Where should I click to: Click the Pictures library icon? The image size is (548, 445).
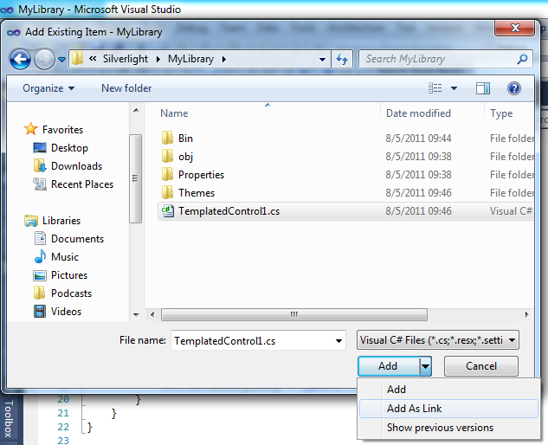(40, 275)
